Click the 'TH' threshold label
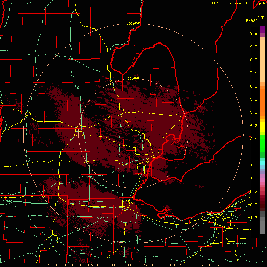 click(x=255, y=231)
